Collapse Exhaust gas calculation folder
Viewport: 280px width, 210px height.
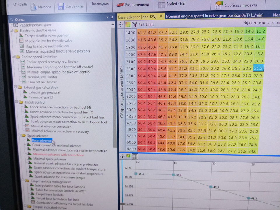tap(15, 87)
